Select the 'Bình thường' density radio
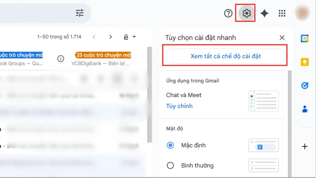This screenshot has height=178, width=316. pyautogui.click(x=170, y=165)
